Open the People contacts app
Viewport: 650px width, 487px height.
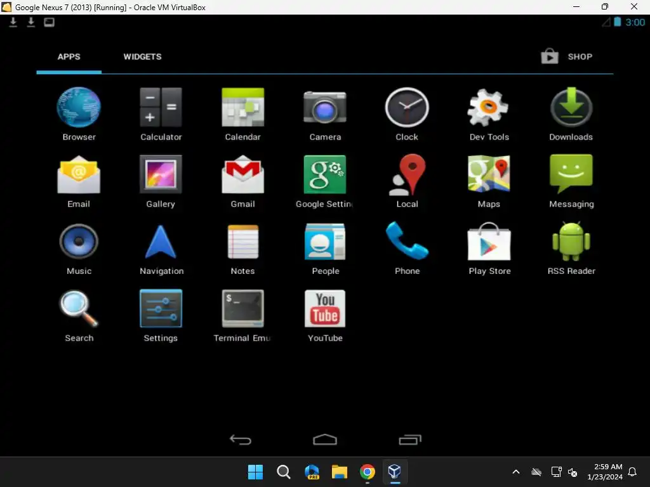(x=326, y=249)
